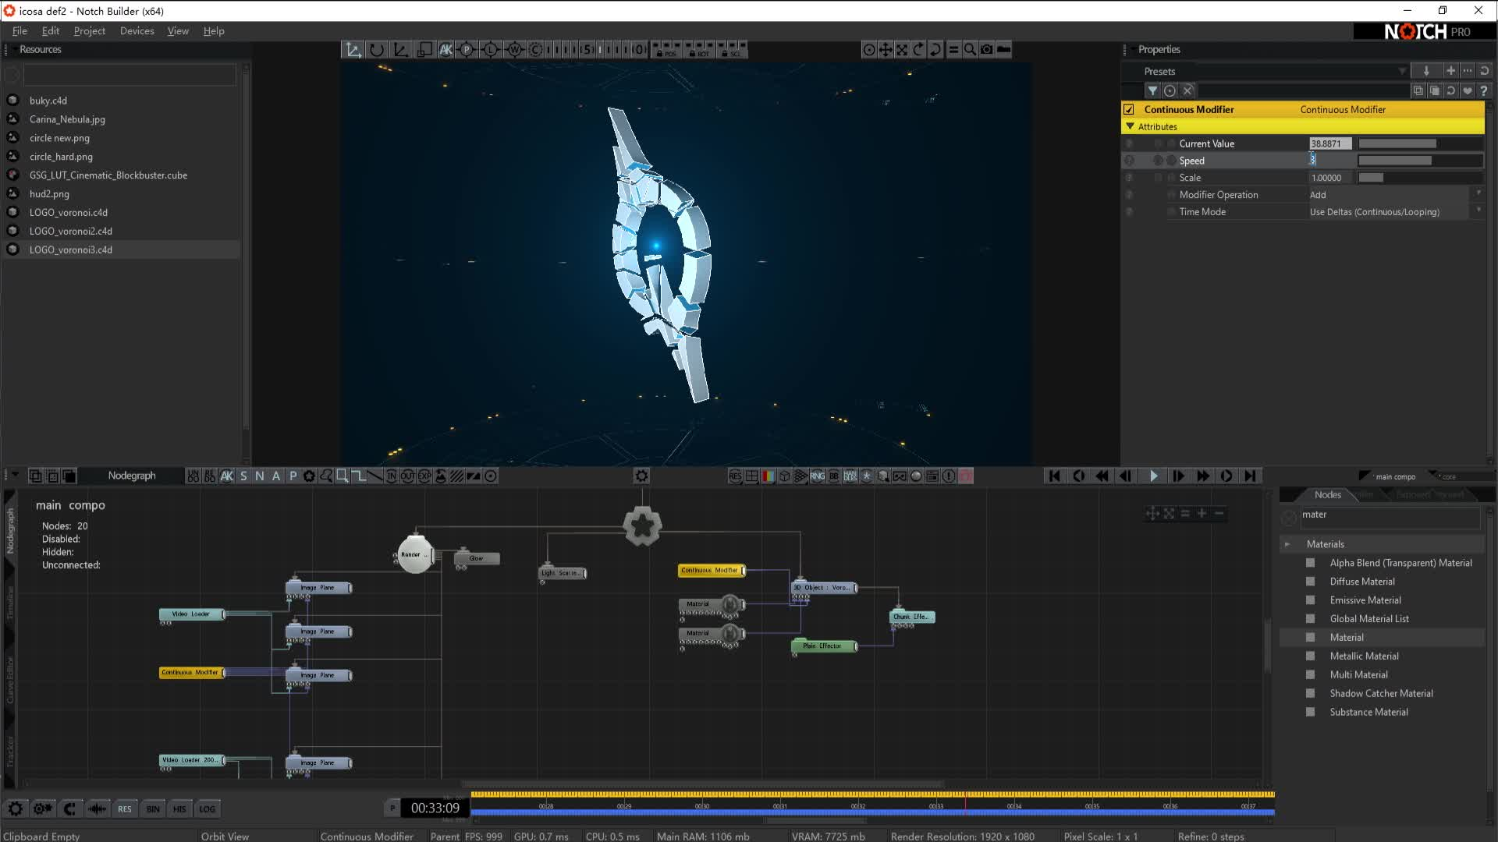Click the help question mark in Properties
Image resolution: width=1498 pixels, height=842 pixels.
point(1483,90)
